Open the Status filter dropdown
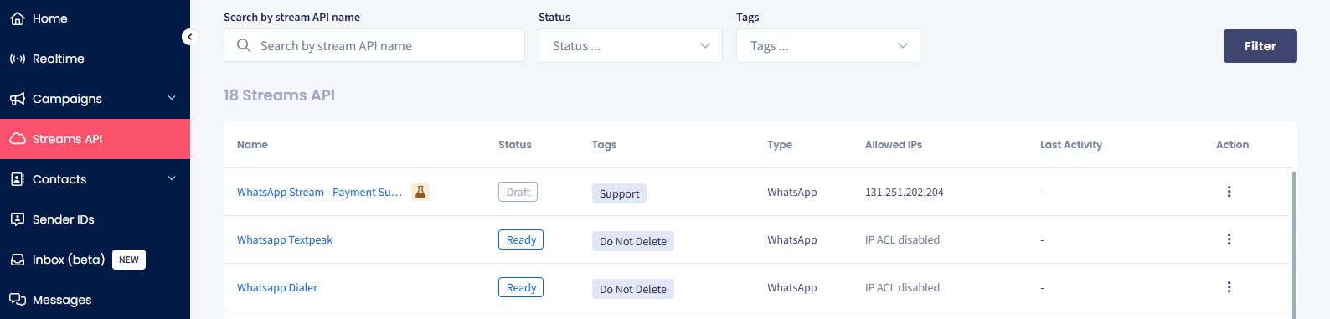 (631, 45)
